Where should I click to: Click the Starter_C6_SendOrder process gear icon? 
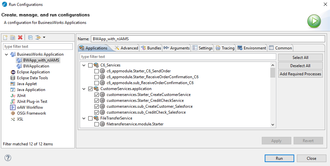102,71
